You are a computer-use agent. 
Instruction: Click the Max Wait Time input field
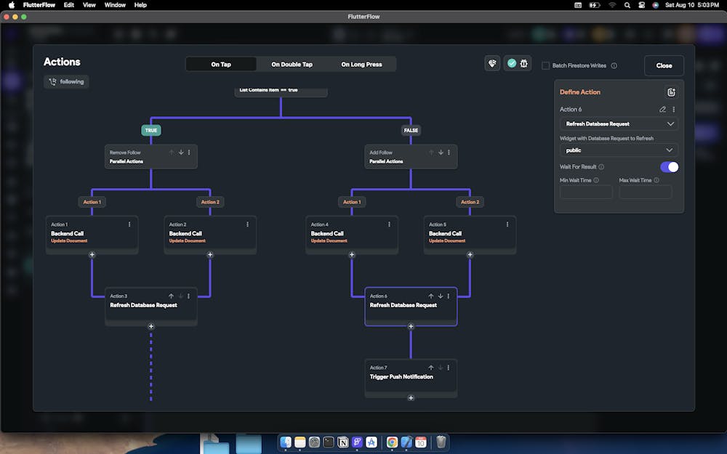point(646,192)
